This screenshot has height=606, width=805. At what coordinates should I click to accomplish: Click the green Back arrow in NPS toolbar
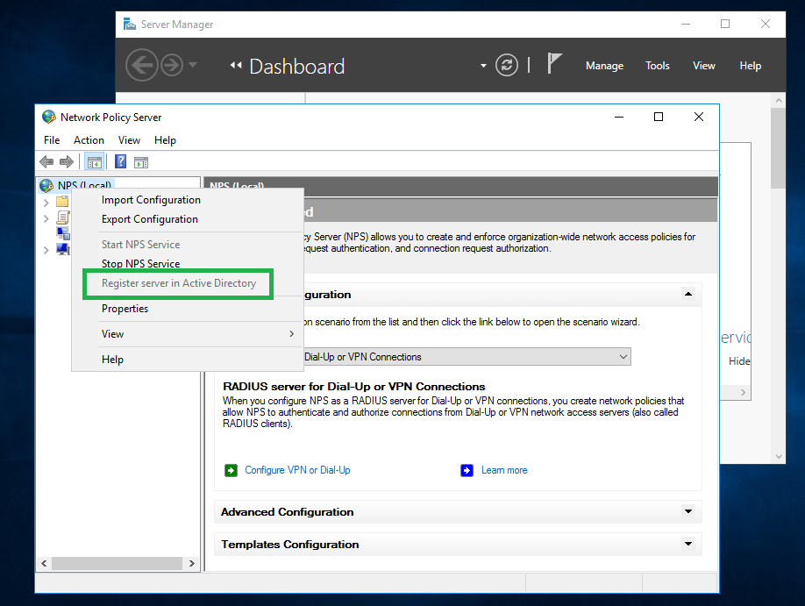[46, 161]
